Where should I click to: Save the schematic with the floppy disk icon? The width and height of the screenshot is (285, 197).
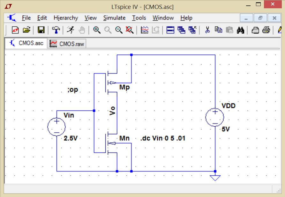point(42,30)
